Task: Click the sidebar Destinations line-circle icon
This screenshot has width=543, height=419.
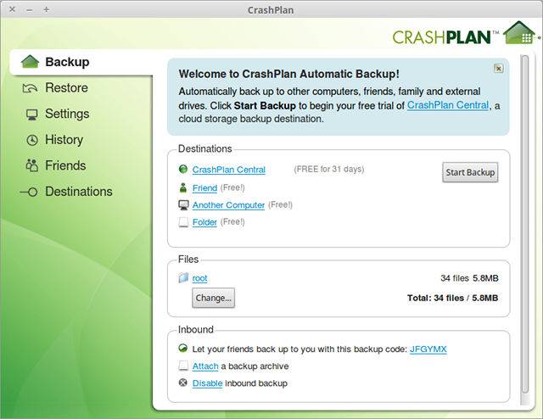Action: [28, 192]
